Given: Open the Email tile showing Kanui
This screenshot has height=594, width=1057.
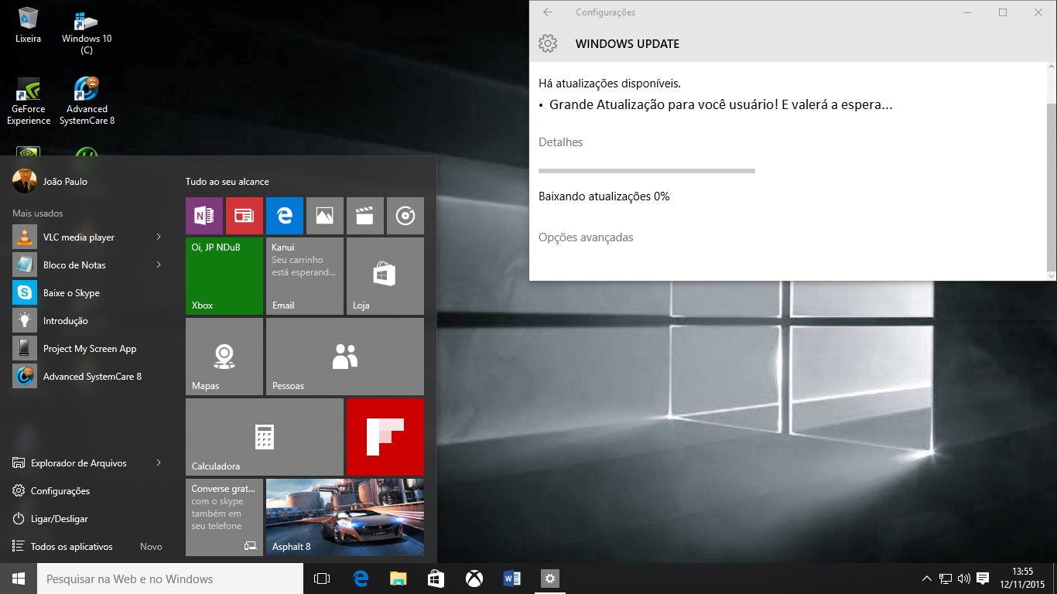Looking at the screenshot, I should (305, 276).
